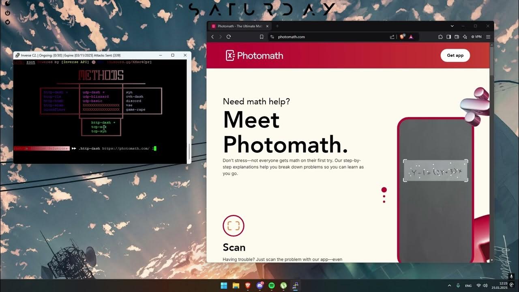Go back in the Brave browser
Image resolution: width=519 pixels, height=292 pixels.
click(212, 37)
